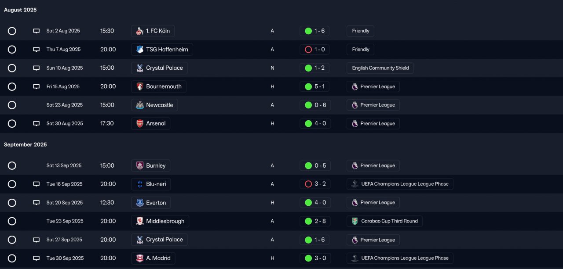Click the Bournemouth club badge icon
563x269 pixels.
(x=140, y=86)
